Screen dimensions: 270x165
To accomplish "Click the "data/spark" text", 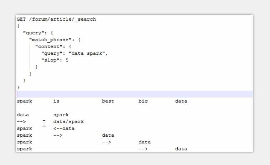I will (x=68, y=122).
